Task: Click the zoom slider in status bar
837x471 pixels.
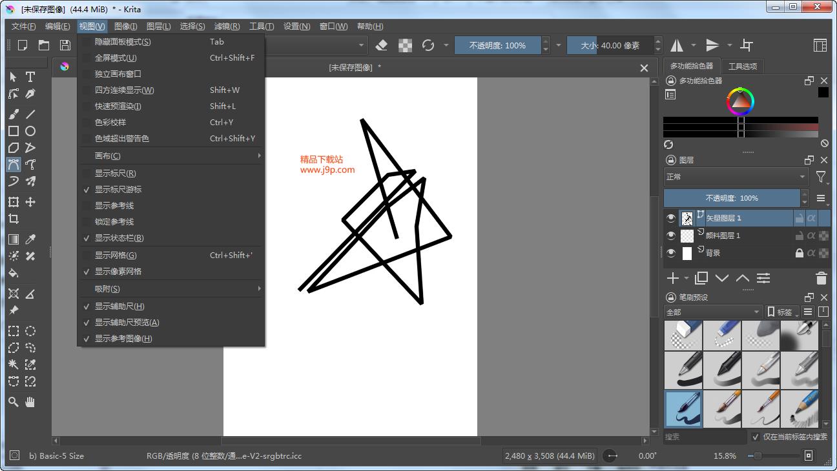Action: pos(774,456)
